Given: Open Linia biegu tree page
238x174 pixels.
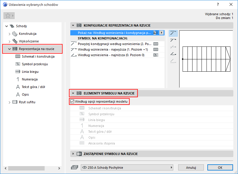Looking at the screenshot, I should (x=30, y=72).
